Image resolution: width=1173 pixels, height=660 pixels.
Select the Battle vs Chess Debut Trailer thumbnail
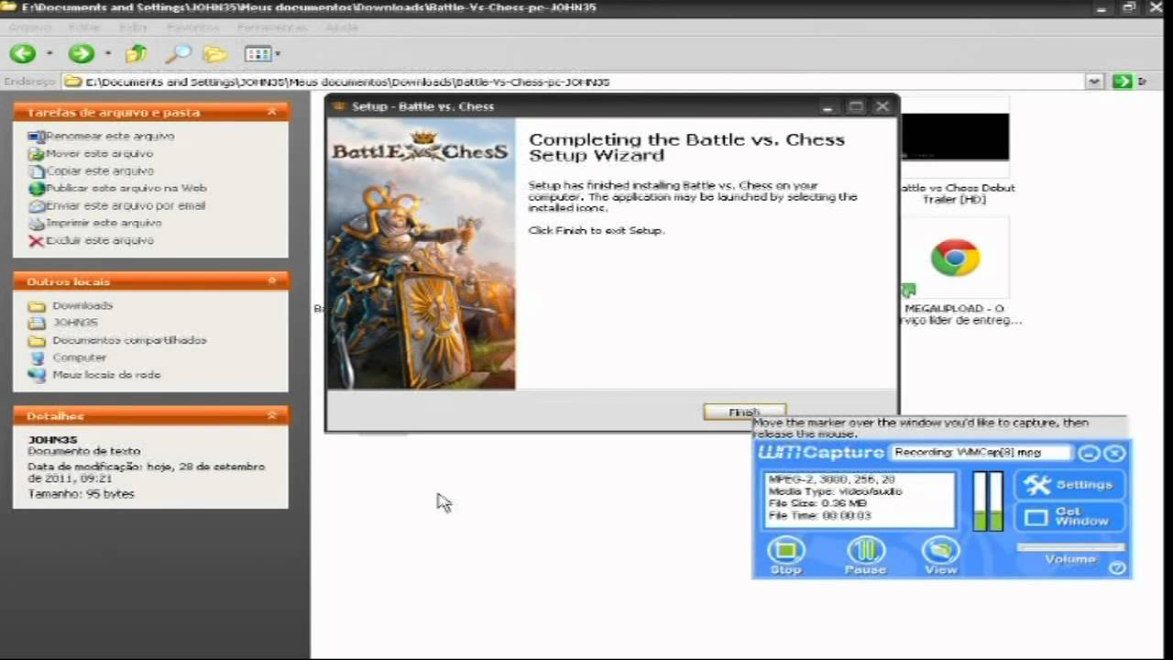coord(955,137)
